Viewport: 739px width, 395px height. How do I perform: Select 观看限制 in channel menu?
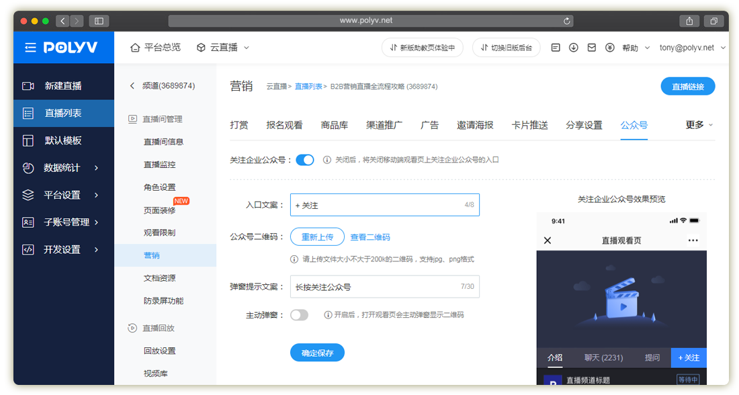tap(159, 232)
